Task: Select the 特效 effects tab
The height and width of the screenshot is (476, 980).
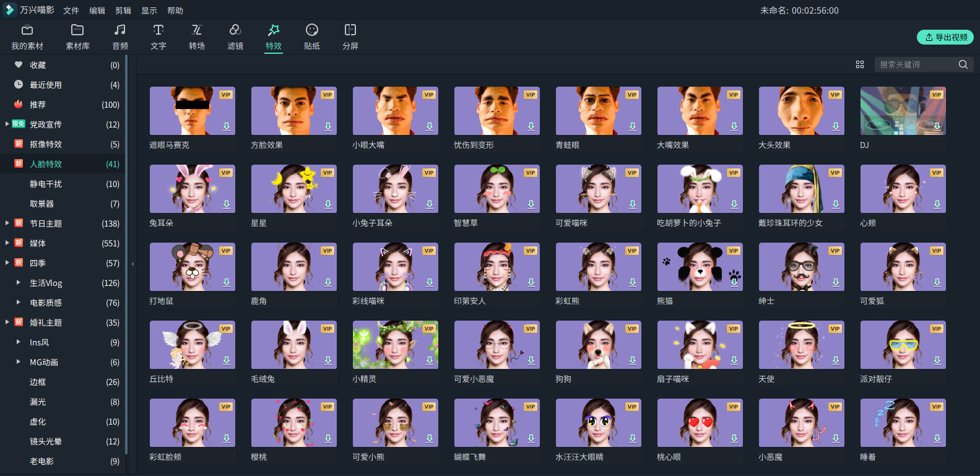Action: 274,37
